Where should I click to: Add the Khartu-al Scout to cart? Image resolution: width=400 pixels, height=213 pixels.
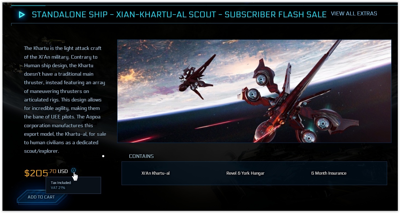pyautogui.click(x=41, y=197)
